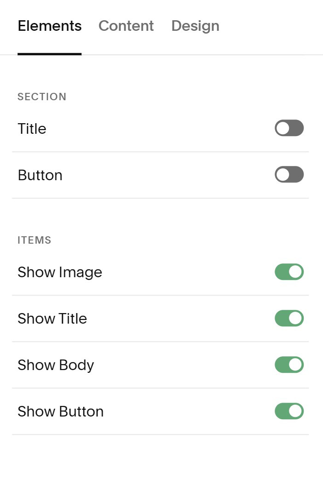This screenshot has height=485, width=323.
Task: Turn off the Show Title switch
Action: (x=289, y=318)
